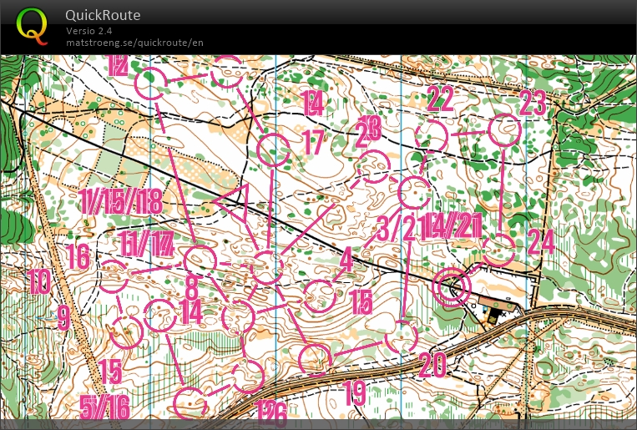
Task: Click the matstroeng.se/quickroute/en URL text
Action: click(134, 43)
